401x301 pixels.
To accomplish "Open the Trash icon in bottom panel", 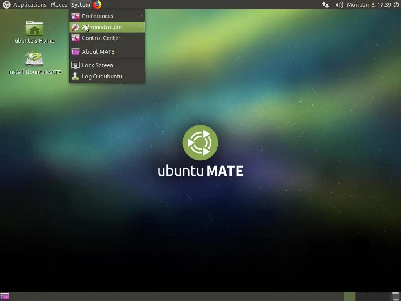I will click(x=396, y=296).
